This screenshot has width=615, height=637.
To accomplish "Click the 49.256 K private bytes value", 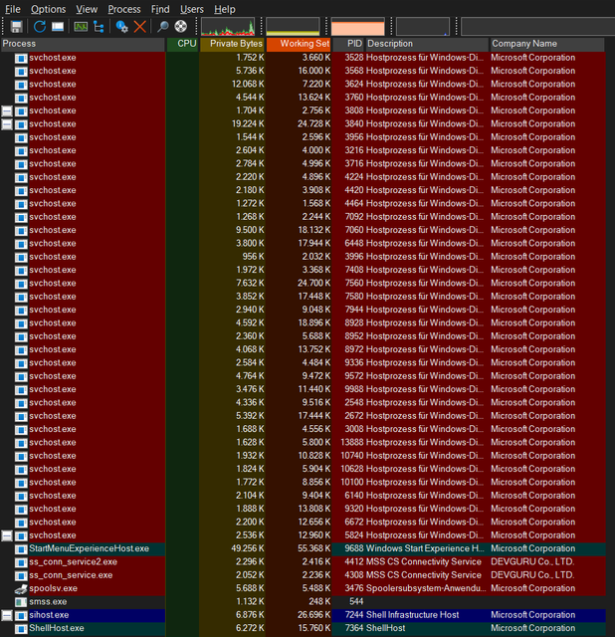I will (248, 548).
